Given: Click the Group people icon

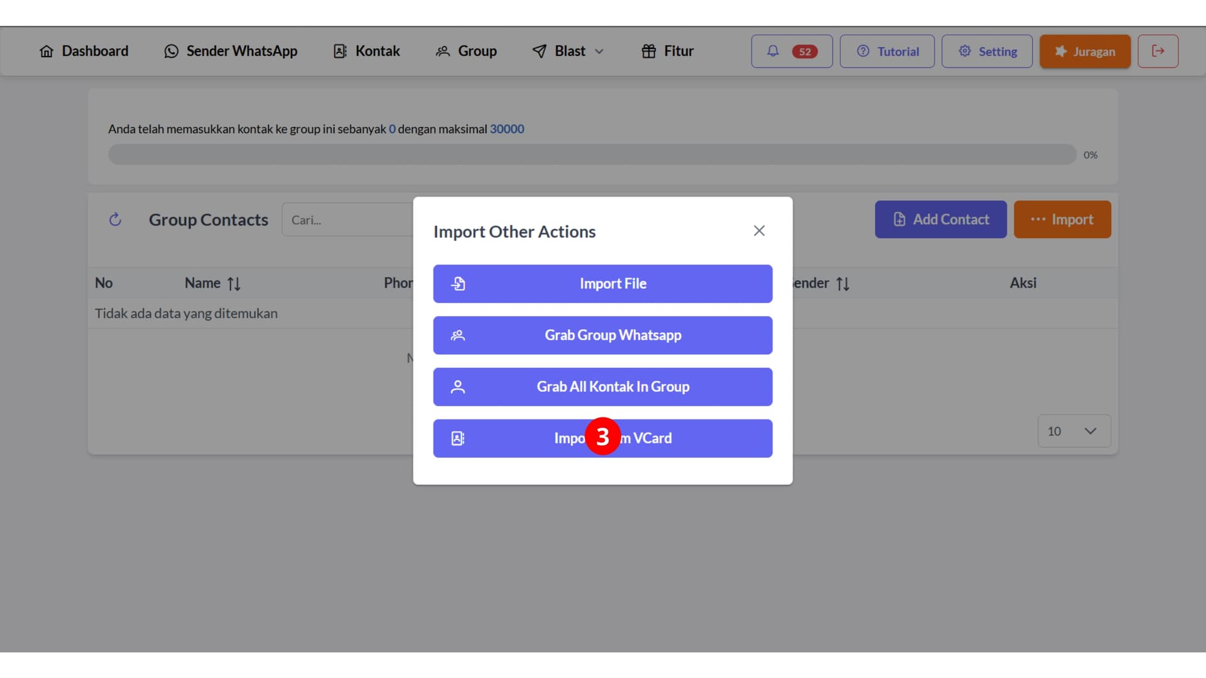Looking at the screenshot, I should (443, 51).
